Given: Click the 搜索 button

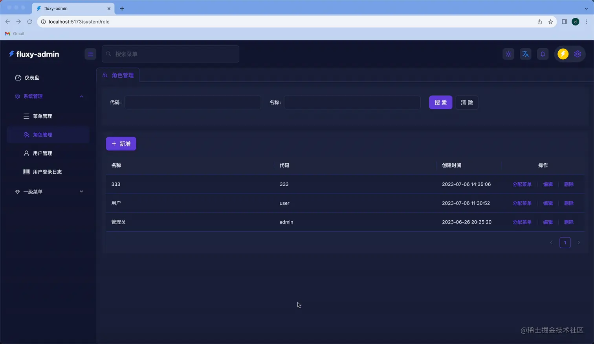Looking at the screenshot, I should [440, 102].
